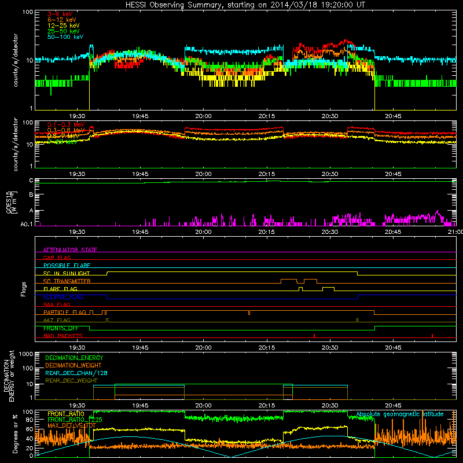Select the BAD_PACKETS flag label

[x=63, y=336]
